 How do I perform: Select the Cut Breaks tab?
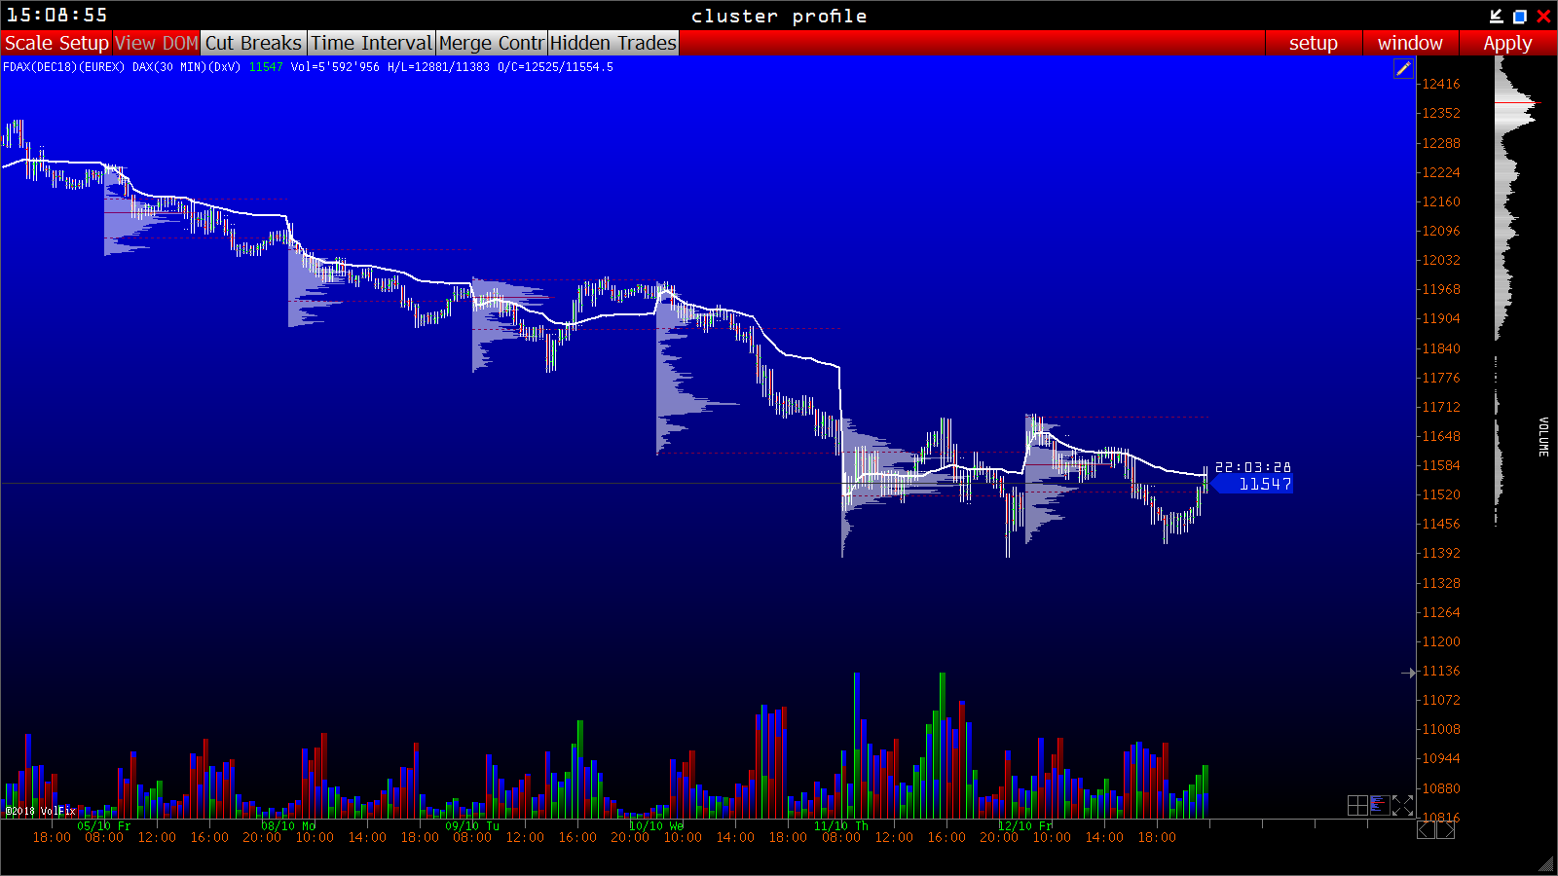pyautogui.click(x=253, y=43)
